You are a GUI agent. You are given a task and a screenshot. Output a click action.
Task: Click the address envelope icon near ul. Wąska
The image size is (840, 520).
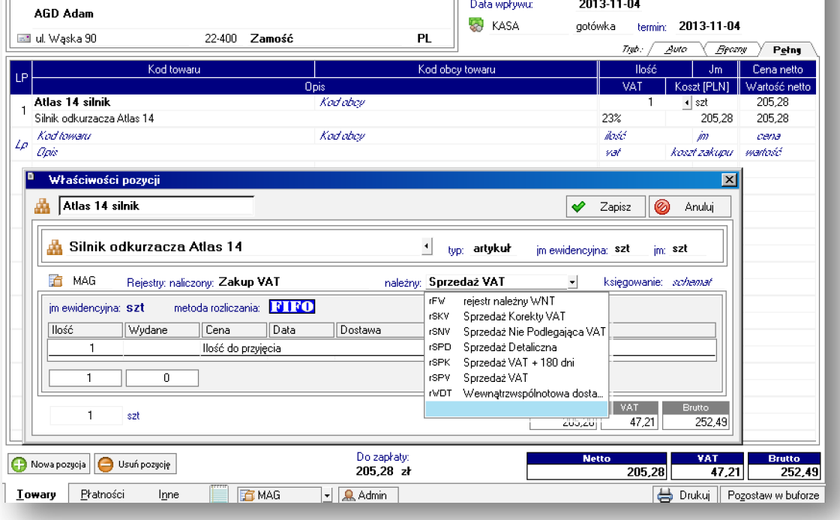pos(24,38)
